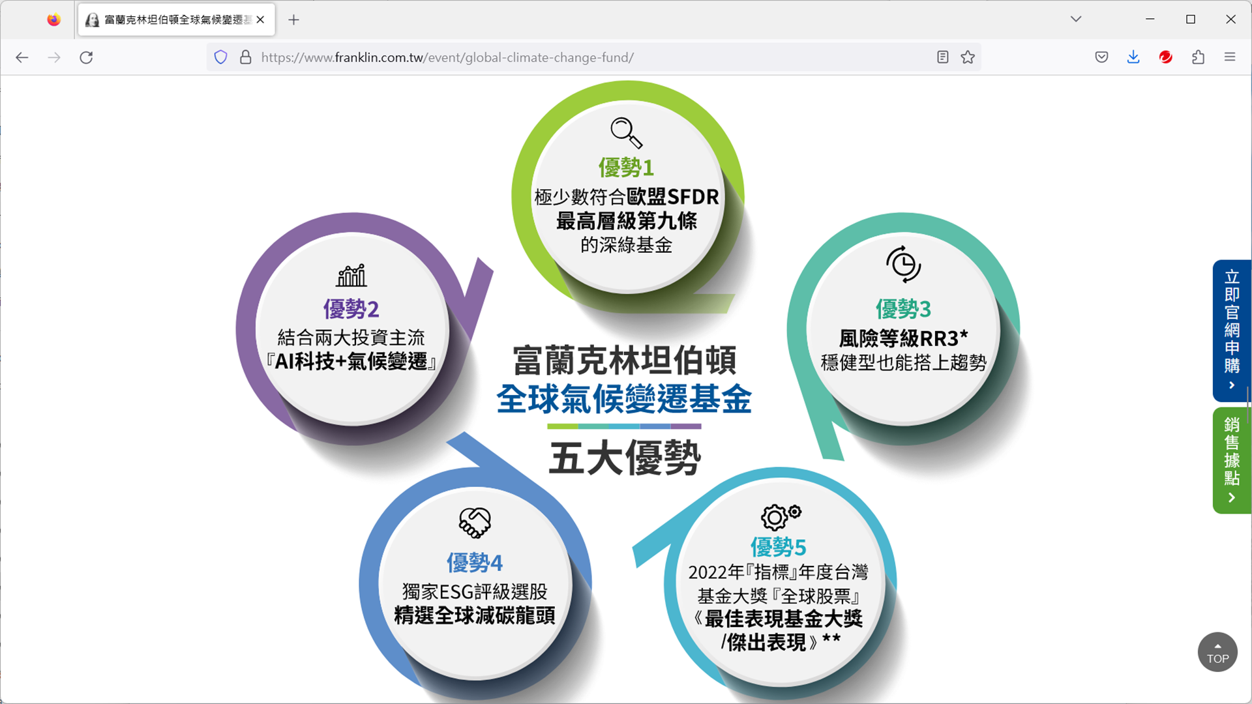This screenshot has height=704, width=1252.
Task: Focus the address bar URL
Action: (x=447, y=57)
